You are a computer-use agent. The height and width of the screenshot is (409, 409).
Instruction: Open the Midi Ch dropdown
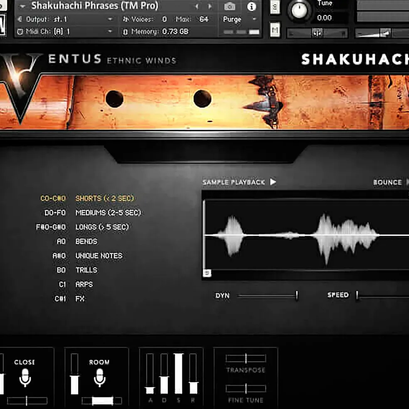point(65,32)
